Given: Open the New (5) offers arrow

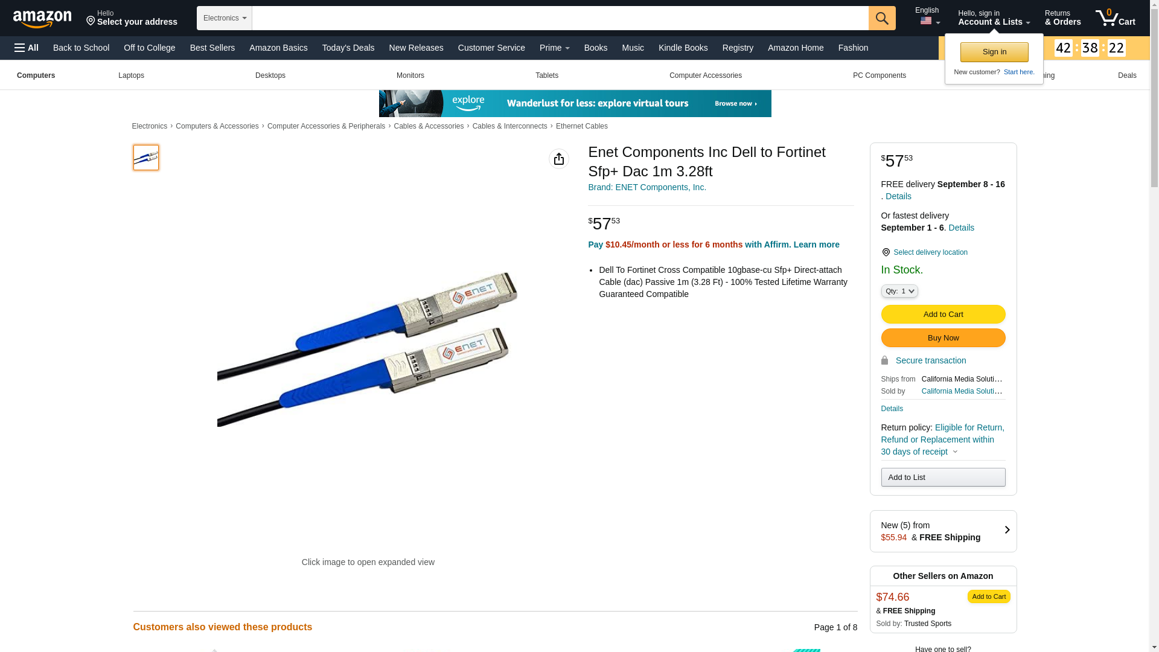Looking at the screenshot, I should tap(1006, 530).
